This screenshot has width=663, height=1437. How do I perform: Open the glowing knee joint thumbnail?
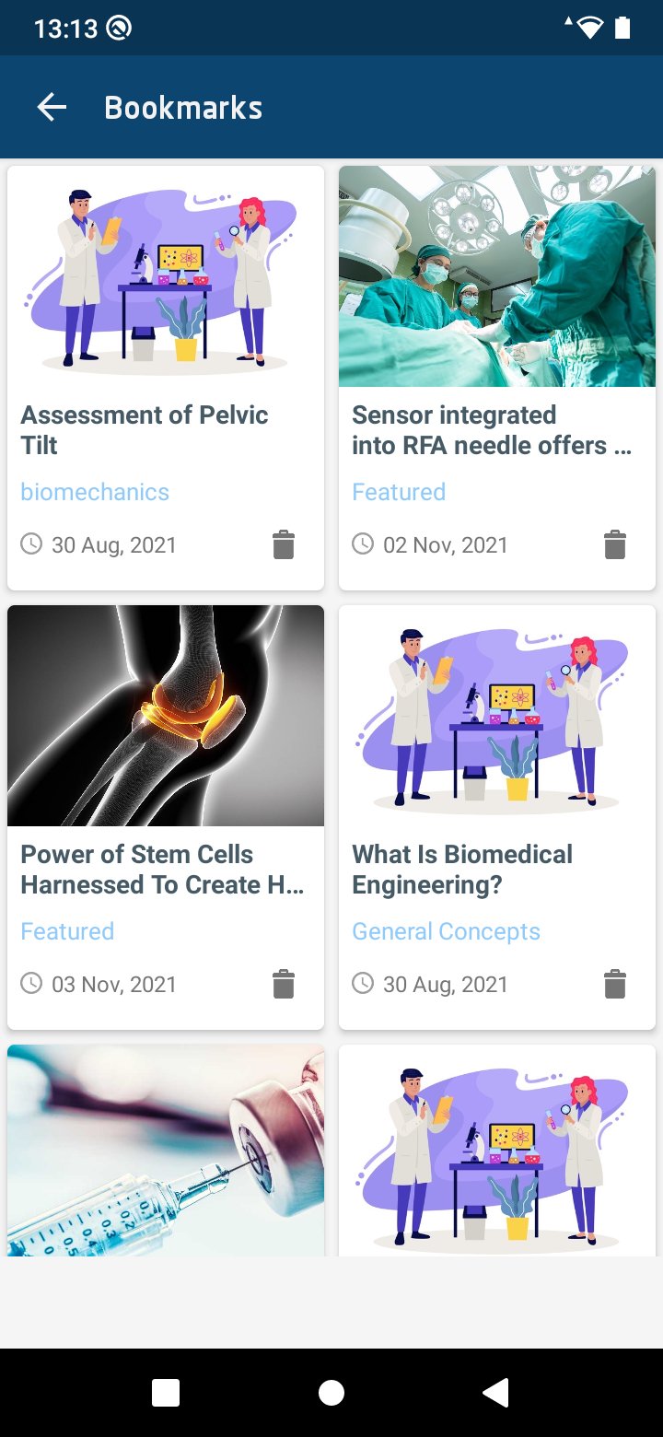tap(166, 716)
